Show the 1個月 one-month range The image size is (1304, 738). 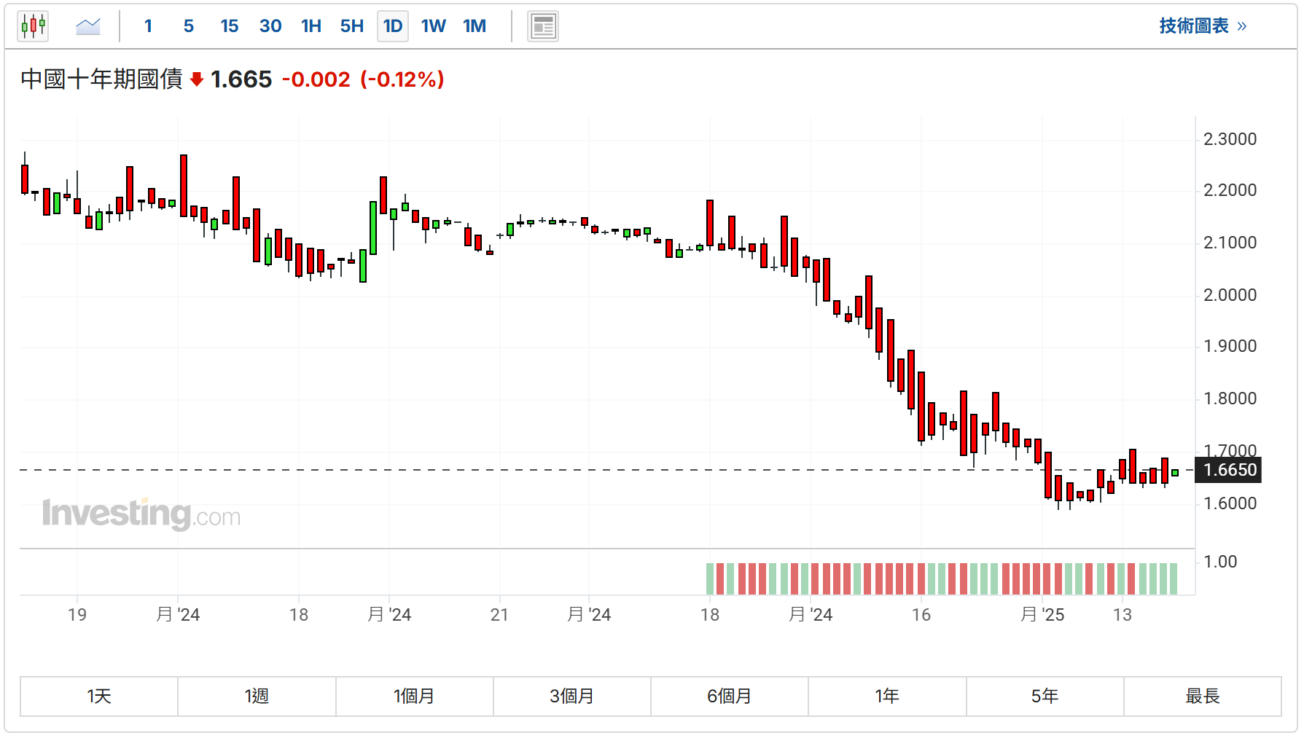414,696
